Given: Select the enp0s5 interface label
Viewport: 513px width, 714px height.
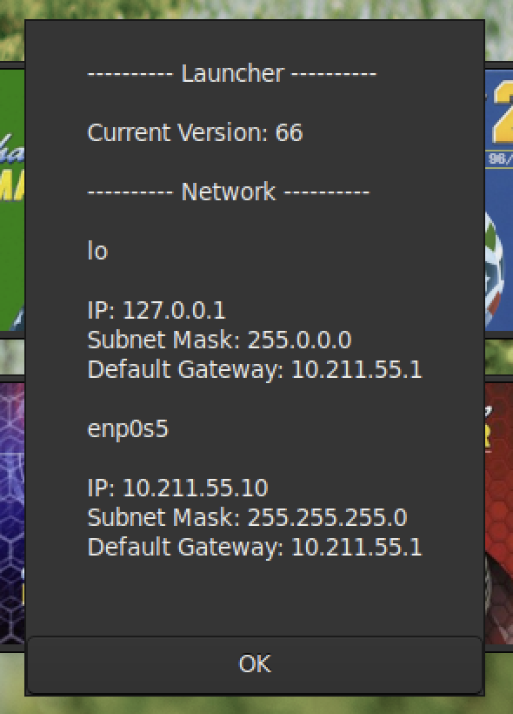Looking at the screenshot, I should point(128,429).
